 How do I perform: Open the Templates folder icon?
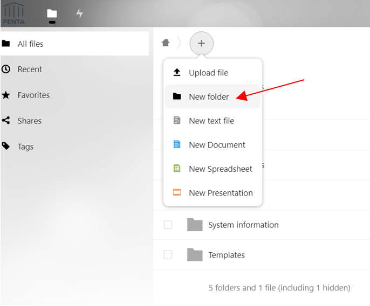(x=195, y=255)
